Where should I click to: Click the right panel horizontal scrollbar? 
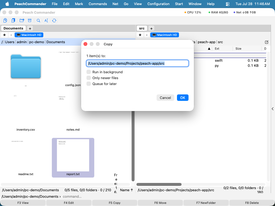point(159,184)
